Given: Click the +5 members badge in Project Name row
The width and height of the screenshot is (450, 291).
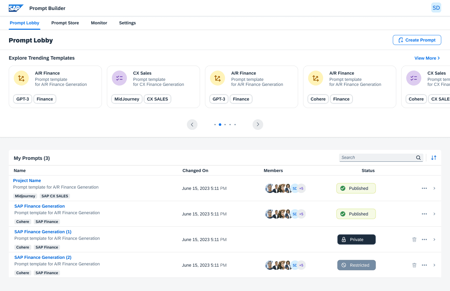Looking at the screenshot, I should point(301,188).
